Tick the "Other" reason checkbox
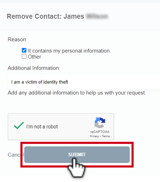Image resolution: width=160 pixels, height=182 pixels. [x=24, y=56]
